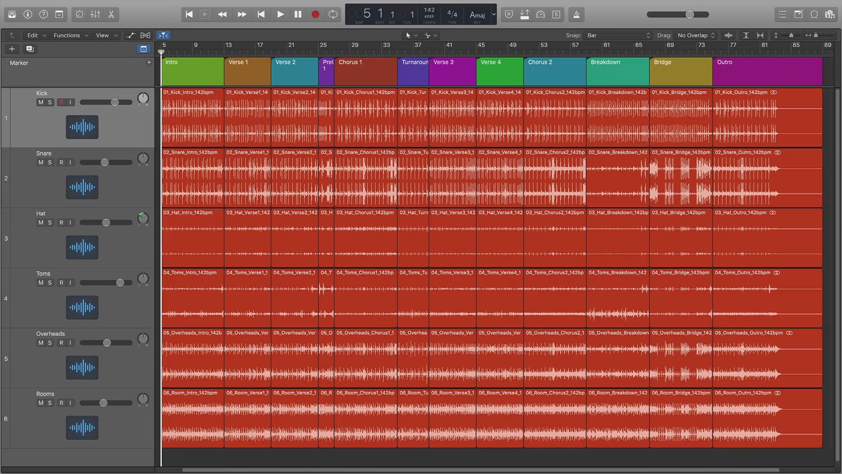The height and width of the screenshot is (474, 842).
Task: Open the Inspector info icon
Action: pyautogui.click(x=28, y=14)
